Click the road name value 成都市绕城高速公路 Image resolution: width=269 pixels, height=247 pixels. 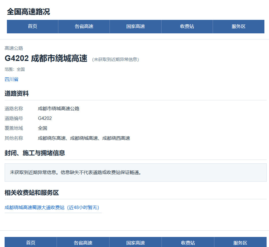59,109
